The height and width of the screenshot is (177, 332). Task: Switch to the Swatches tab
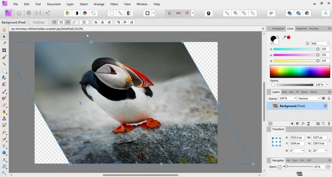tap(301, 28)
